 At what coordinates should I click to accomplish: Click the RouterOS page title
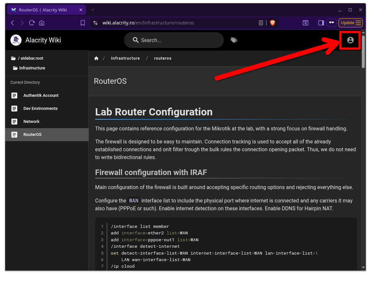pos(110,81)
